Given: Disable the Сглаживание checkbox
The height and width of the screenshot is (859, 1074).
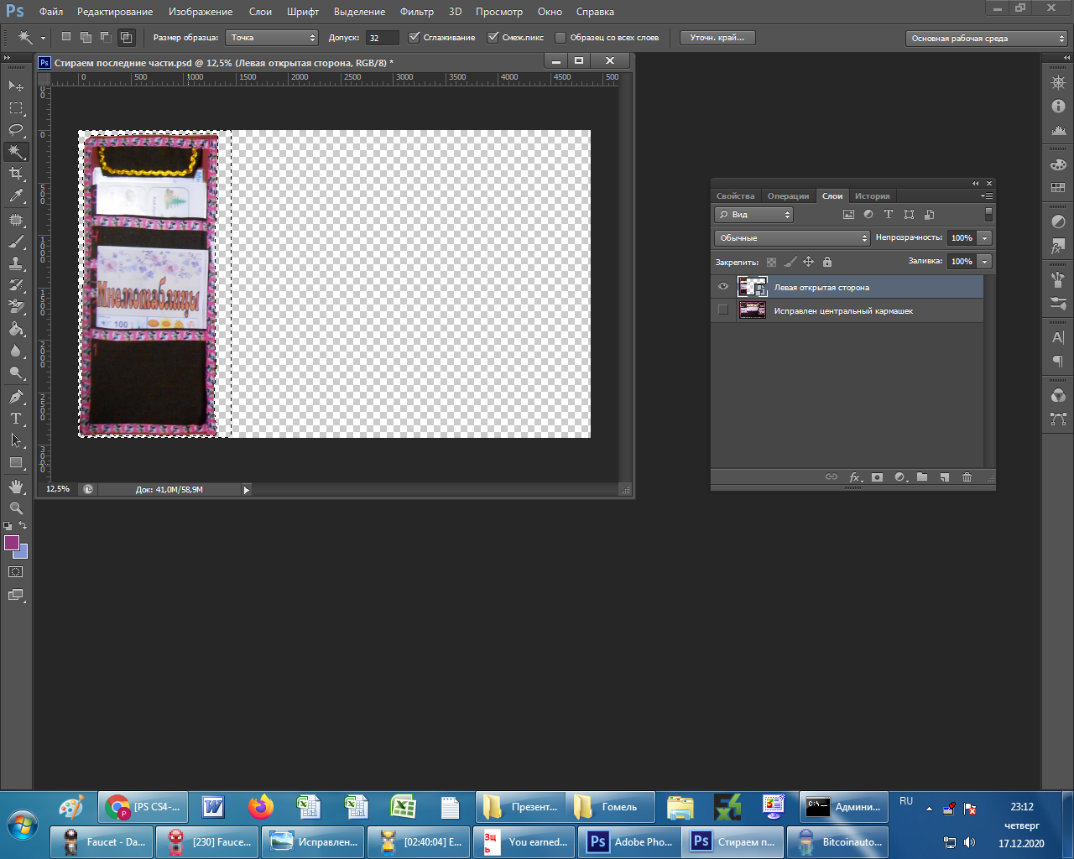Looking at the screenshot, I should [414, 38].
